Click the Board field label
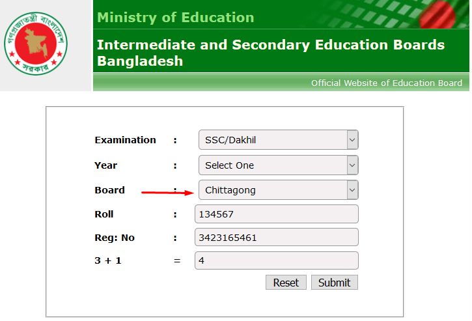Screen dimensions: 472x321 click(x=109, y=190)
